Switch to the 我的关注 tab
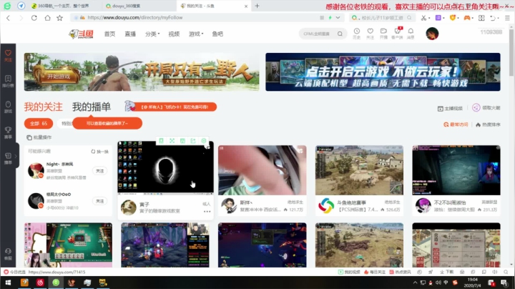Image resolution: width=515 pixels, height=289 pixels. 43,107
